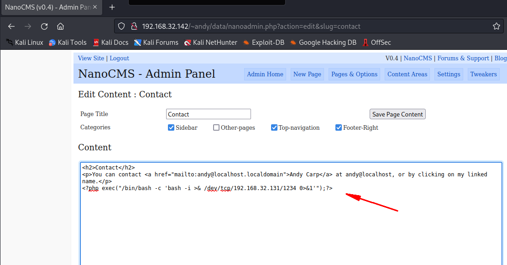
Task: Open a new tab with the plus icon
Action: point(112,7)
